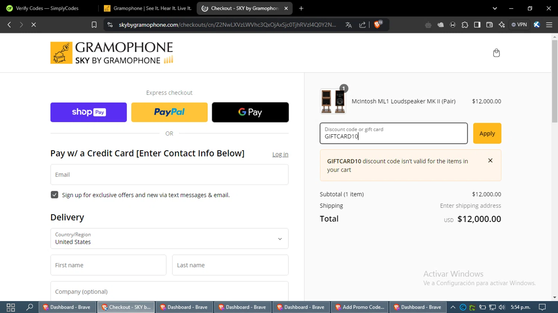
Task: Uncheck sign up for exclusive offers
Action: coord(54,195)
